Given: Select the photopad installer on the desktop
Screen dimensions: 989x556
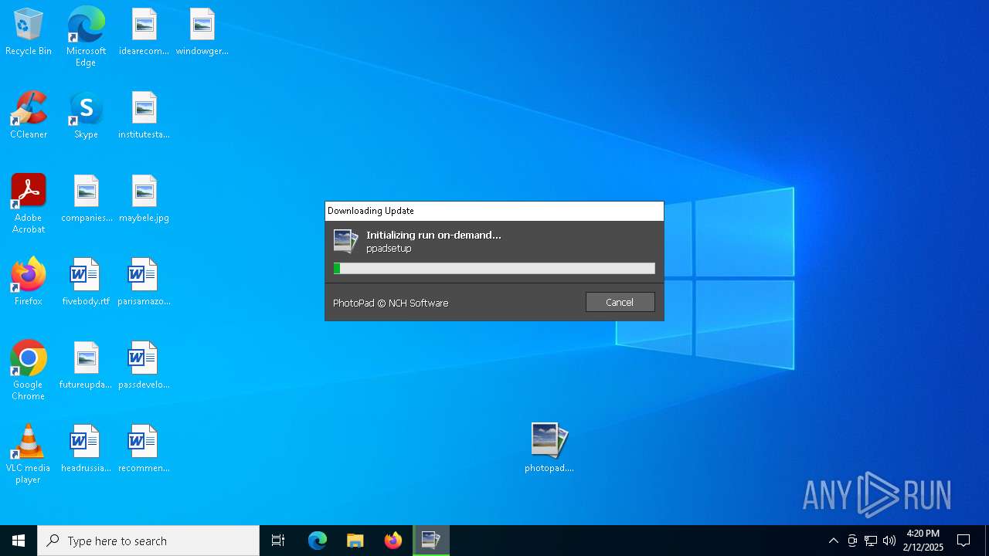Looking at the screenshot, I should (x=549, y=448).
